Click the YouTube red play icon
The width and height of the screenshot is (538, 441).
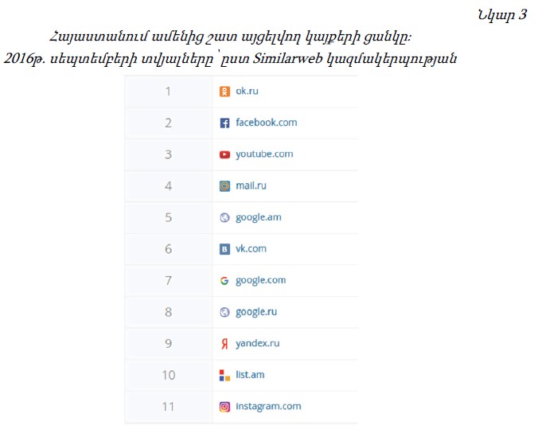click(224, 154)
